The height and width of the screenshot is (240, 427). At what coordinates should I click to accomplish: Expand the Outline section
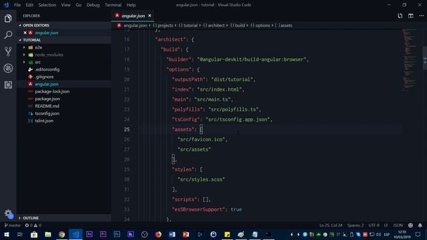tap(64, 218)
